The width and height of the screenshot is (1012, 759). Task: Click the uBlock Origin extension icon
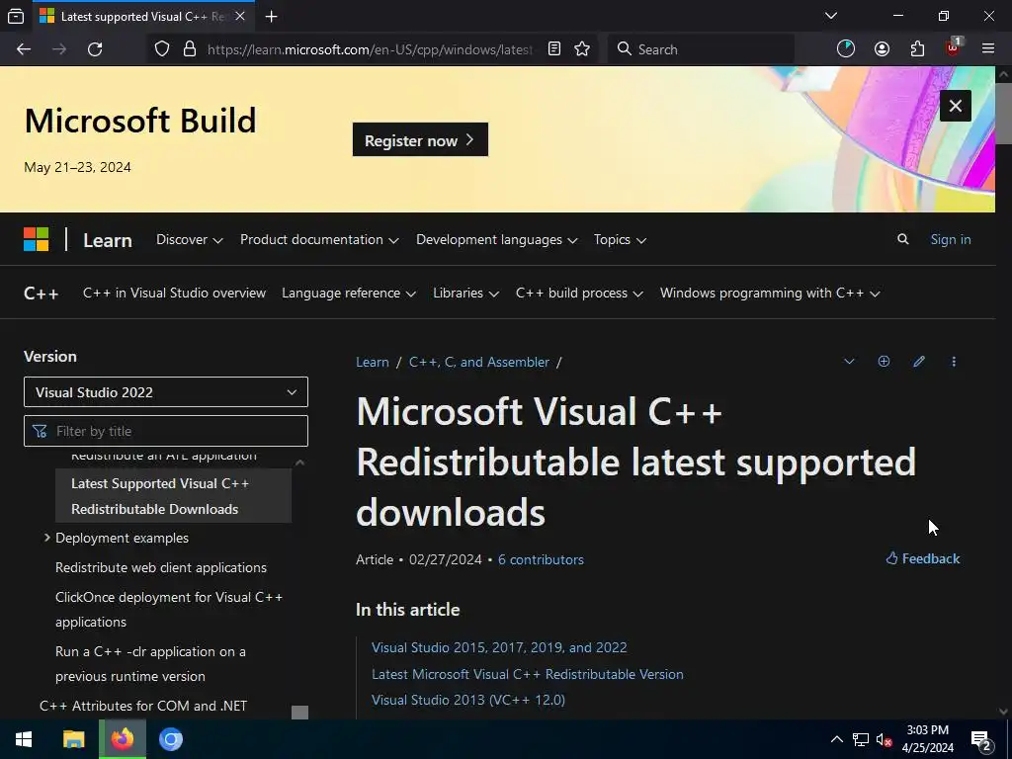tap(954, 47)
